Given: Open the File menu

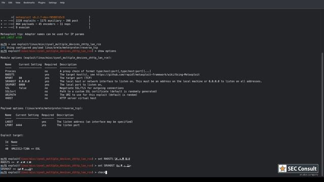Looking at the screenshot, I should coord(4,3).
